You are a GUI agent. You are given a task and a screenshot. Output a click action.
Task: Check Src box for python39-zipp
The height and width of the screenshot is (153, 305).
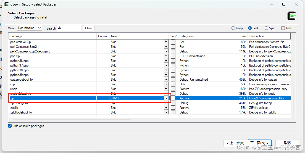[173, 75]
